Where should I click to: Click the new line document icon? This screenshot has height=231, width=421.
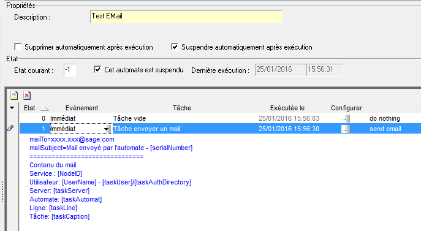(x=14, y=96)
